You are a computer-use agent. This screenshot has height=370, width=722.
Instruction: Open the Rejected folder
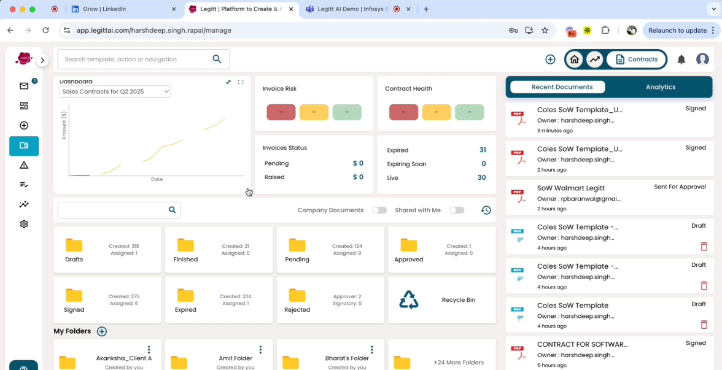(x=330, y=300)
